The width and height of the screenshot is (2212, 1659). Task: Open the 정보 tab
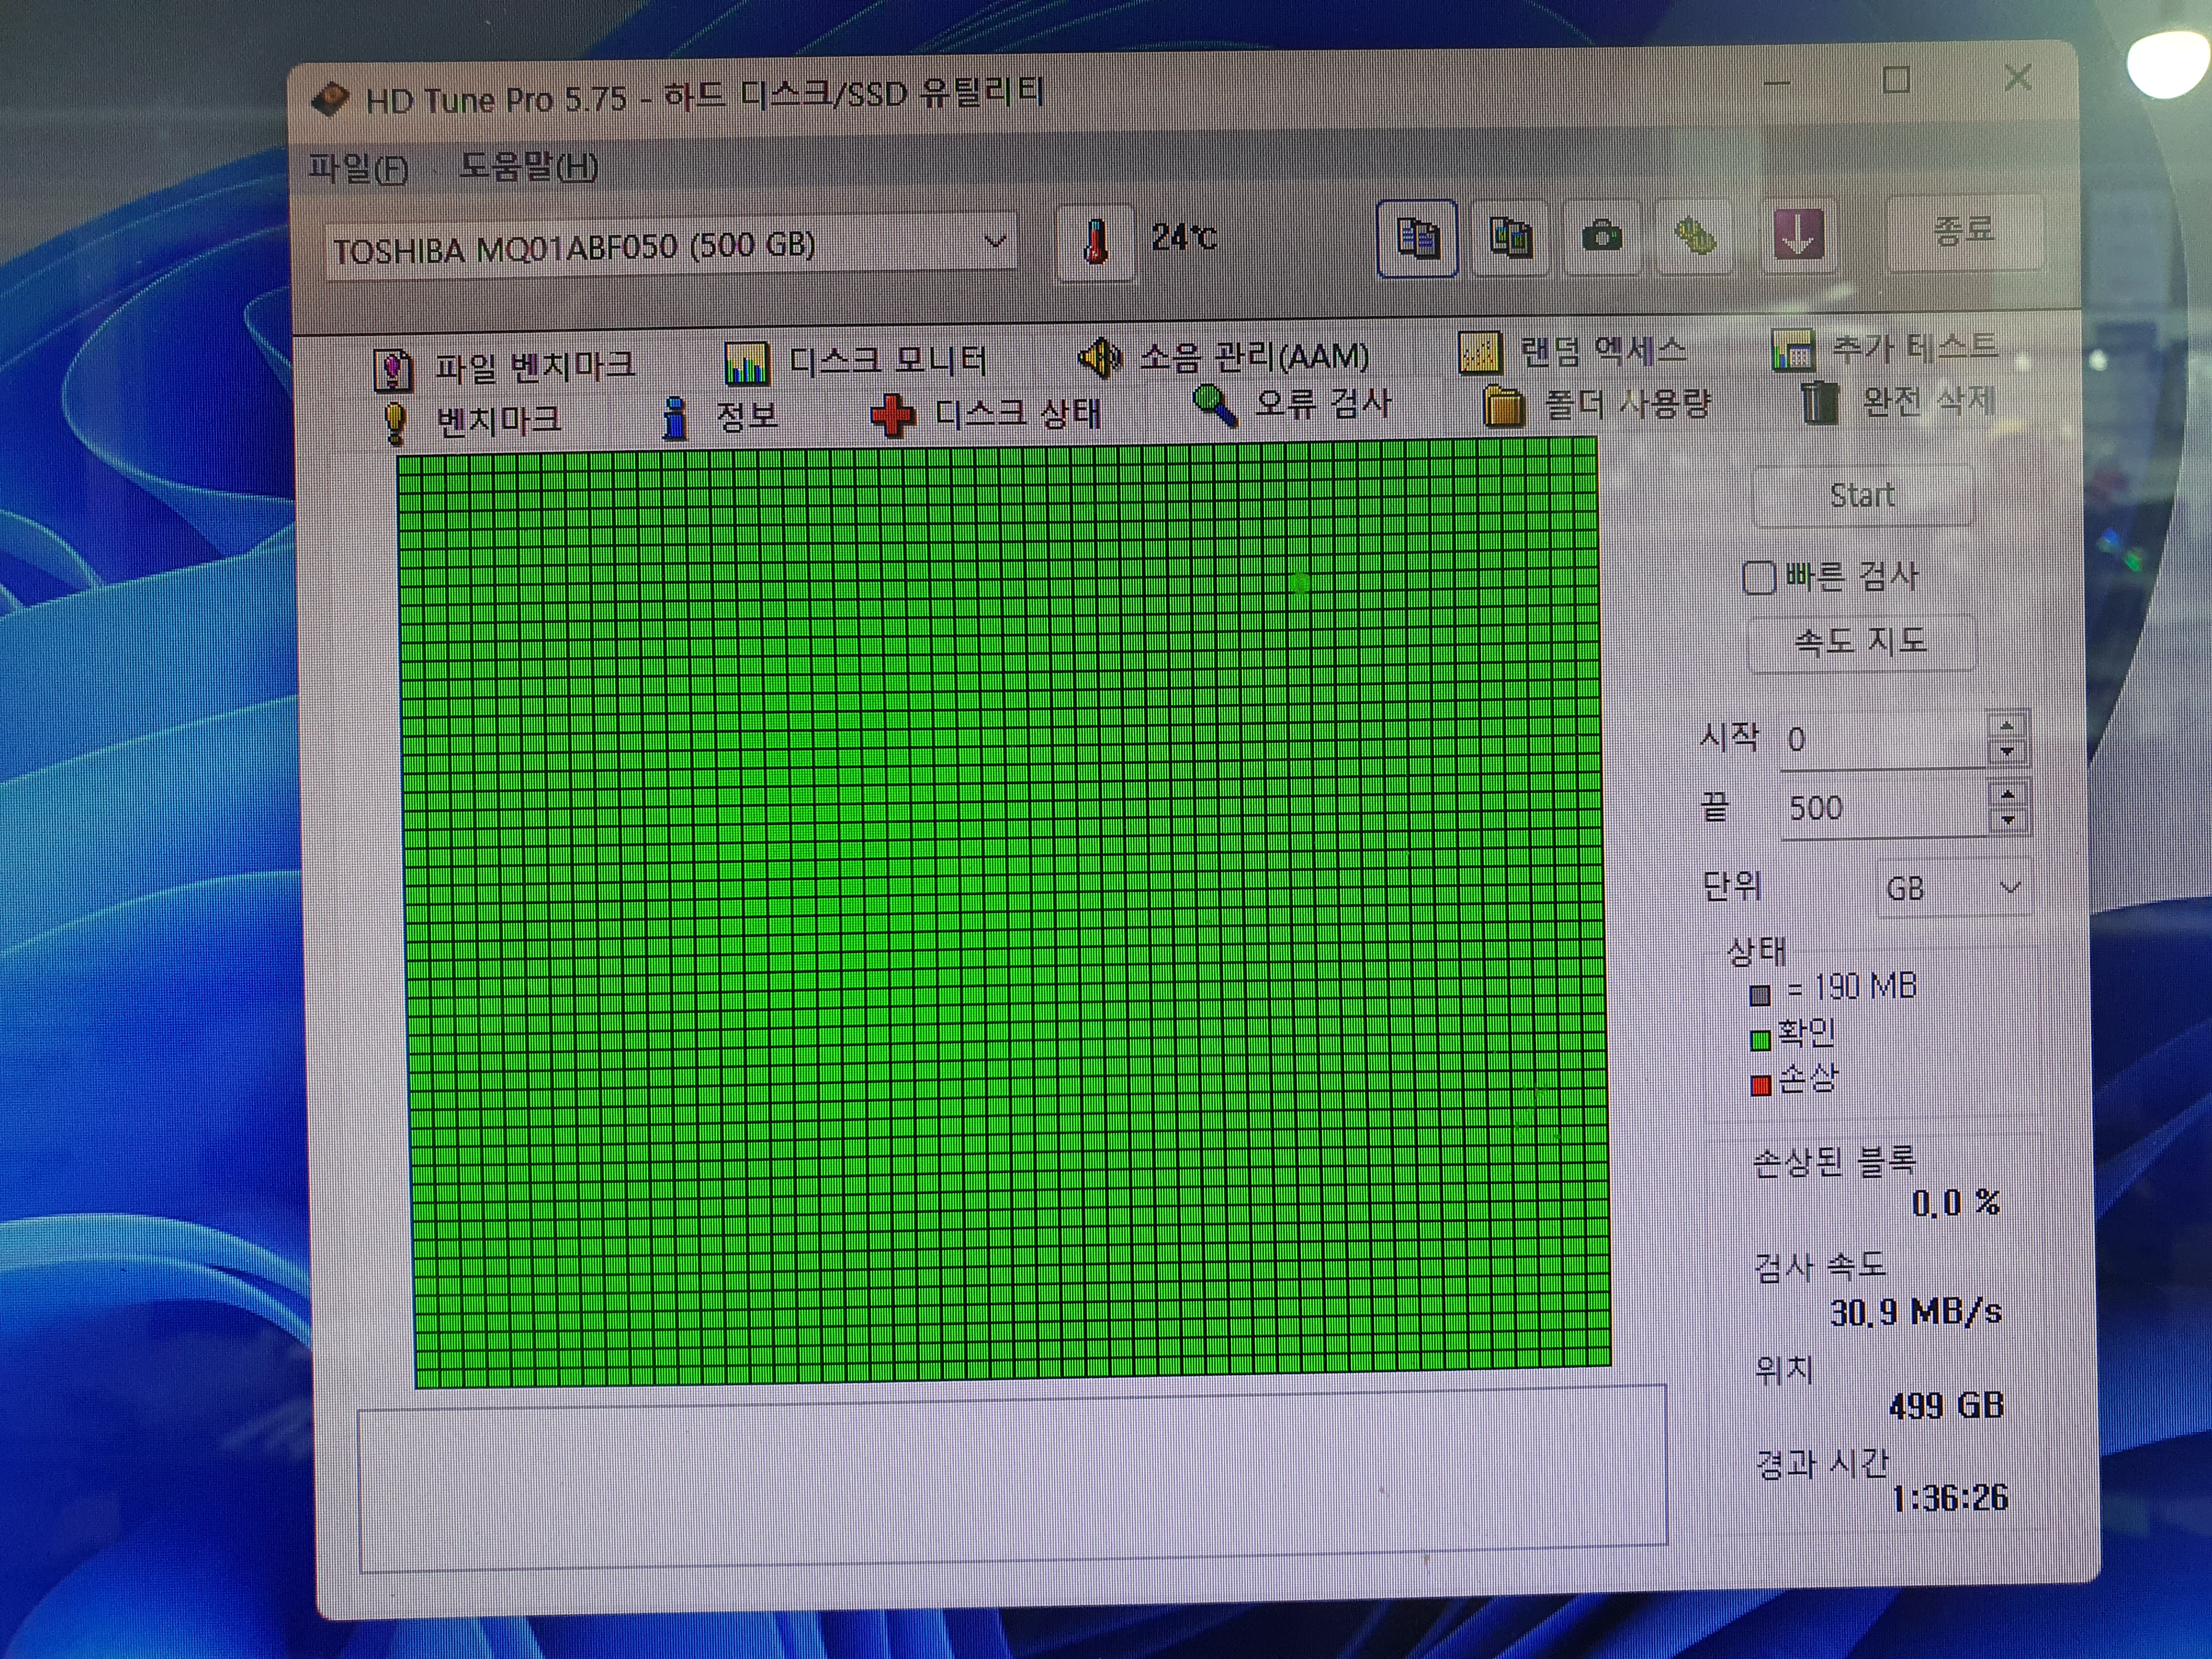[720, 417]
